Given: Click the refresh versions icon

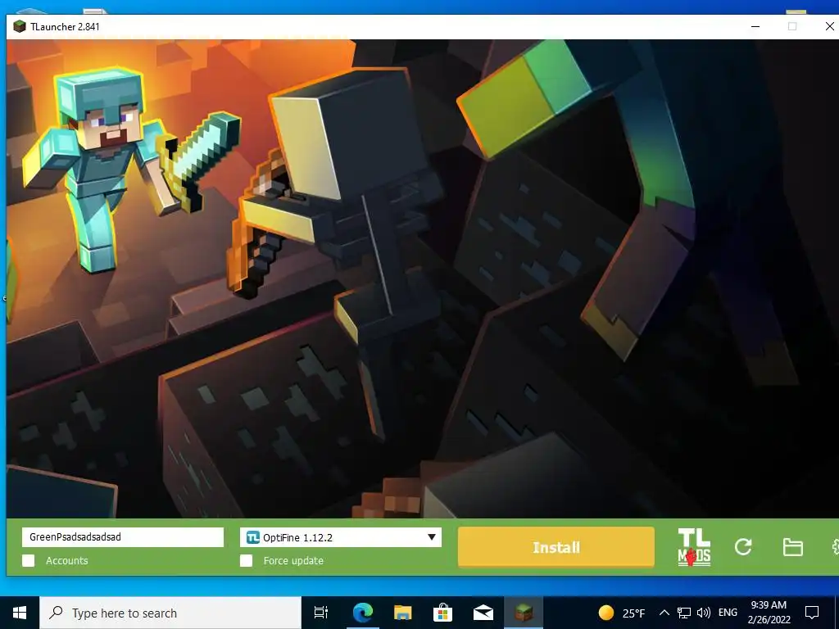Looking at the screenshot, I should click(x=743, y=546).
